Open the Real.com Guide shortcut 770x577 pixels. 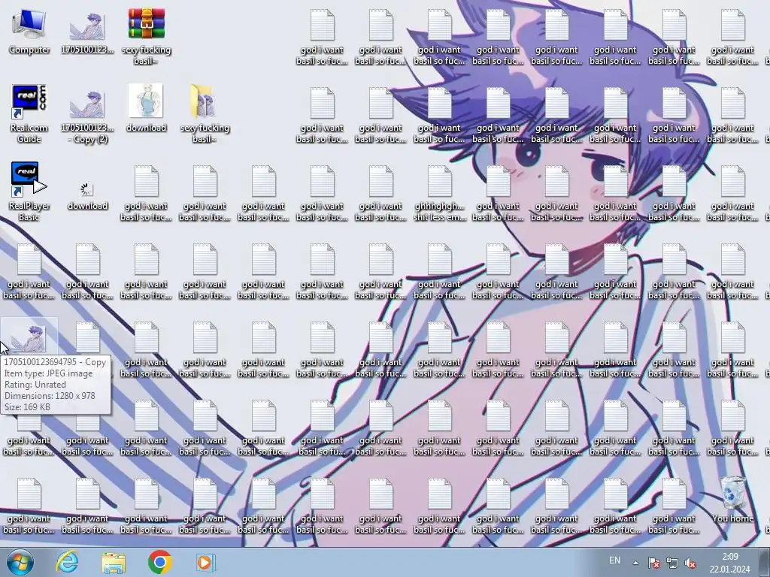coord(29,114)
